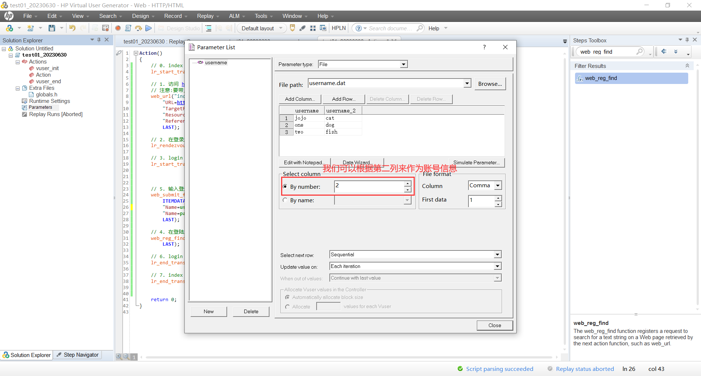
Task: Click the window layout icon next to HPLN
Action: pyautogui.click(x=323, y=28)
